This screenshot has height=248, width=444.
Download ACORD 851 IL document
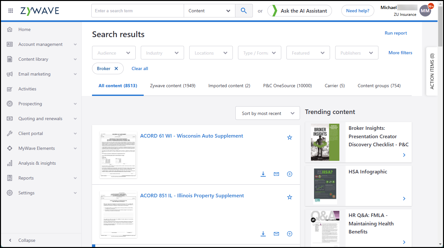click(263, 234)
